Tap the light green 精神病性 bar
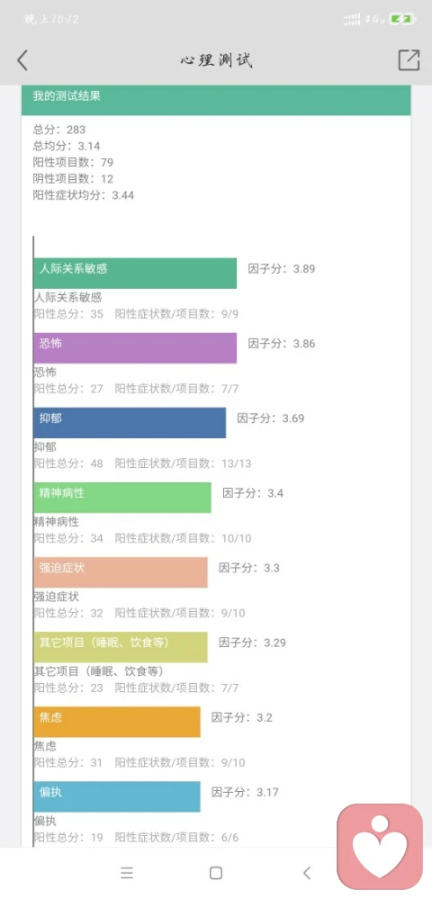 (x=122, y=497)
